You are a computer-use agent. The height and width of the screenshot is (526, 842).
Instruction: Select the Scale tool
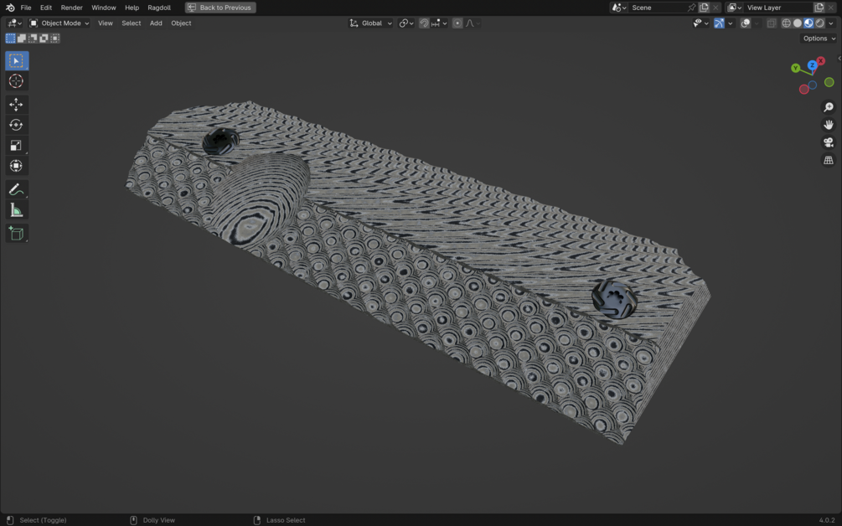16,146
